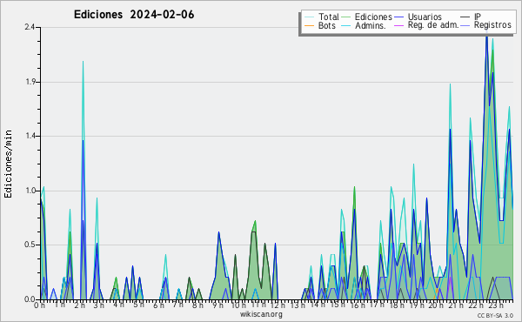Click the '20 h' x-axis label
Viewport: 522px width, 322px height.
coord(435,305)
